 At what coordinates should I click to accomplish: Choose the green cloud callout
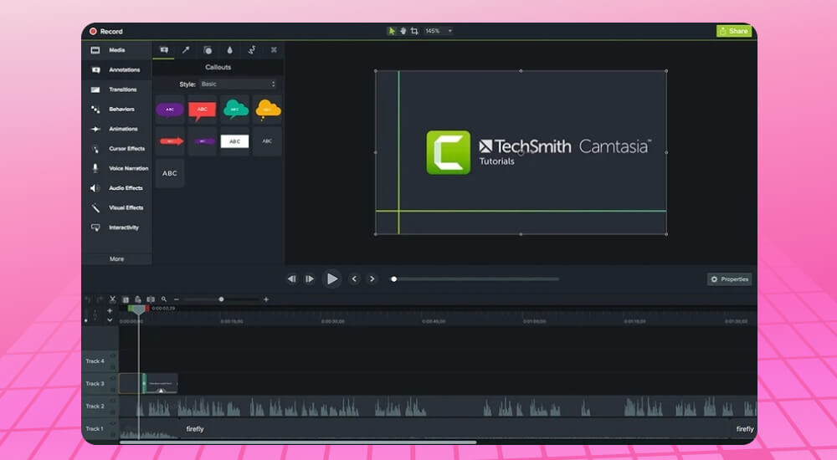pyautogui.click(x=235, y=110)
